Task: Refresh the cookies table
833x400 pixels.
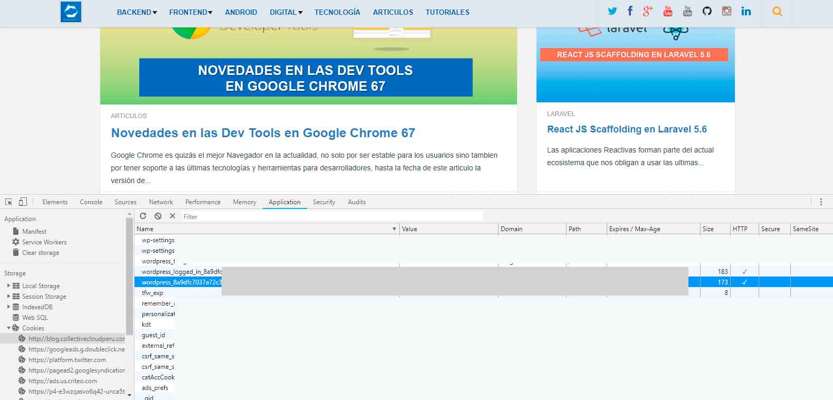Action: [143, 216]
